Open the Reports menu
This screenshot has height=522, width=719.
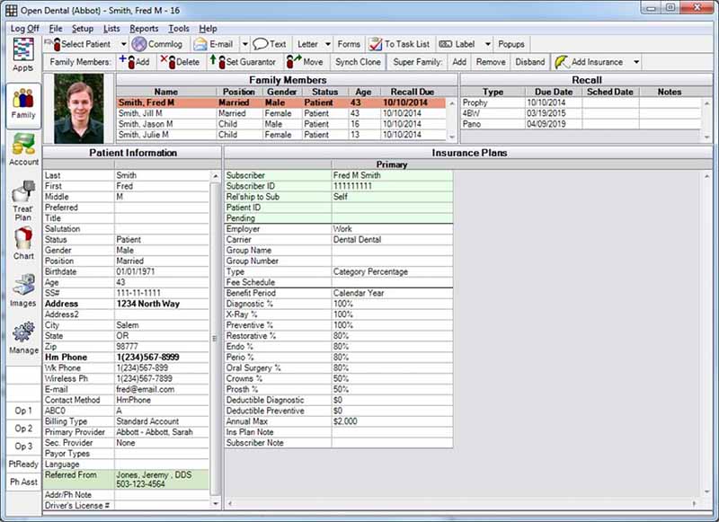click(x=143, y=29)
